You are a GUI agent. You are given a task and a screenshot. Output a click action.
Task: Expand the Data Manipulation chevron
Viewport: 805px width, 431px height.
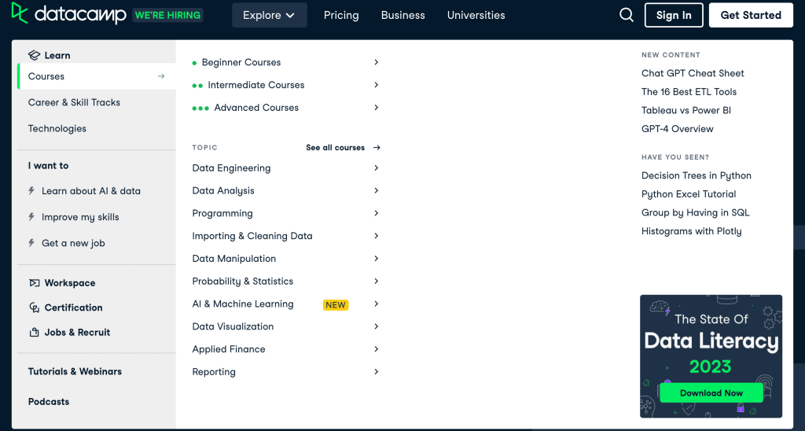click(377, 259)
